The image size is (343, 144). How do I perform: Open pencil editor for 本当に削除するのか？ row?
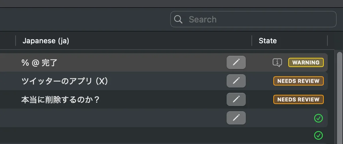click(x=236, y=99)
